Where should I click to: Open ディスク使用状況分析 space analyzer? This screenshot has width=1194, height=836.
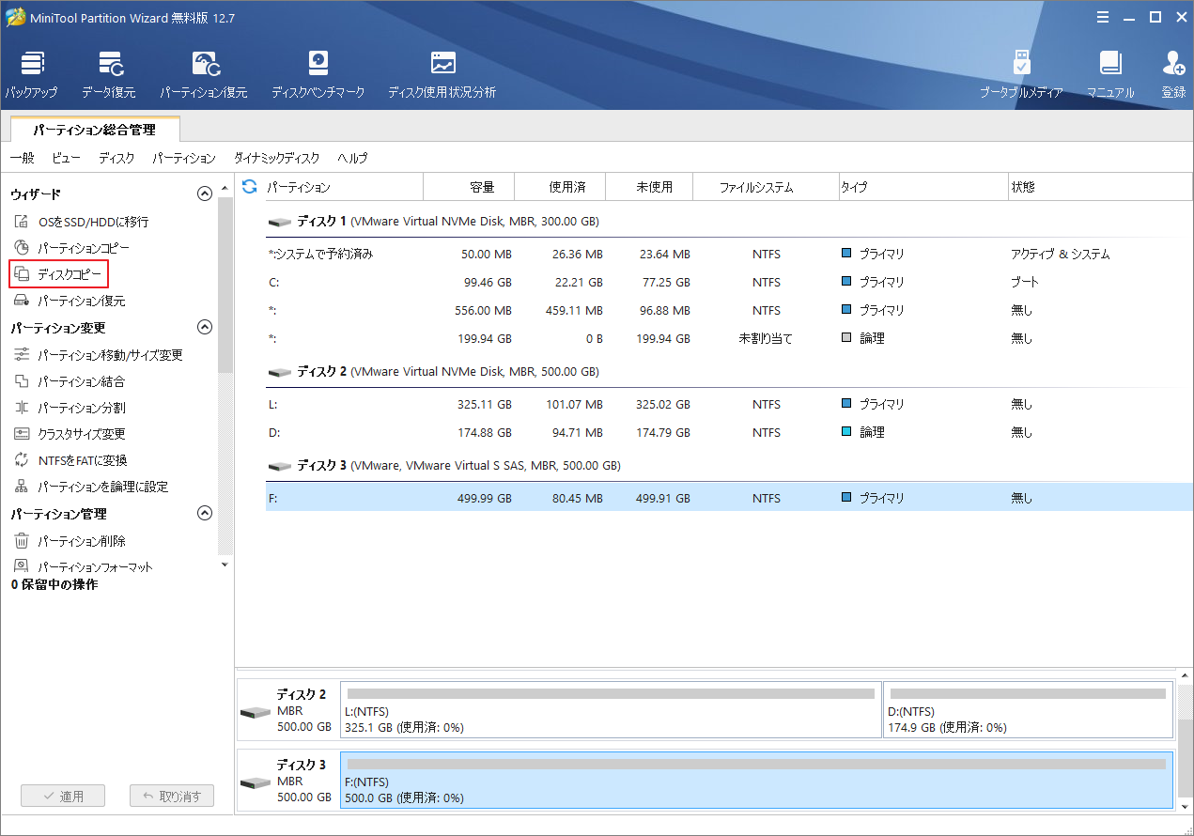[x=442, y=75]
